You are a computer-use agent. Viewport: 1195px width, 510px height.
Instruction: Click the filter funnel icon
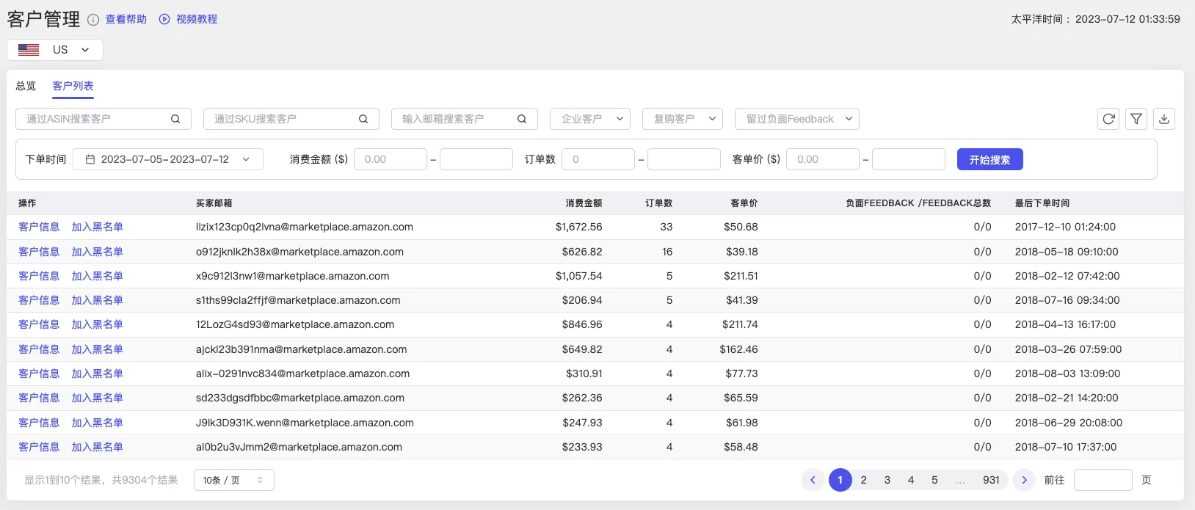pos(1136,119)
